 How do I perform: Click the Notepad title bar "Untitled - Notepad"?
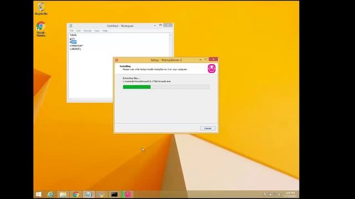[120, 26]
